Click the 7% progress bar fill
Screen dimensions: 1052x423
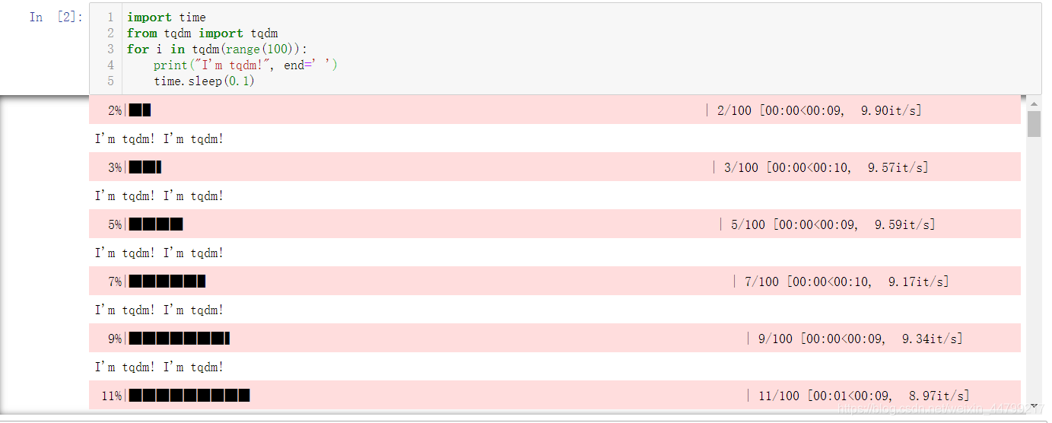point(167,281)
